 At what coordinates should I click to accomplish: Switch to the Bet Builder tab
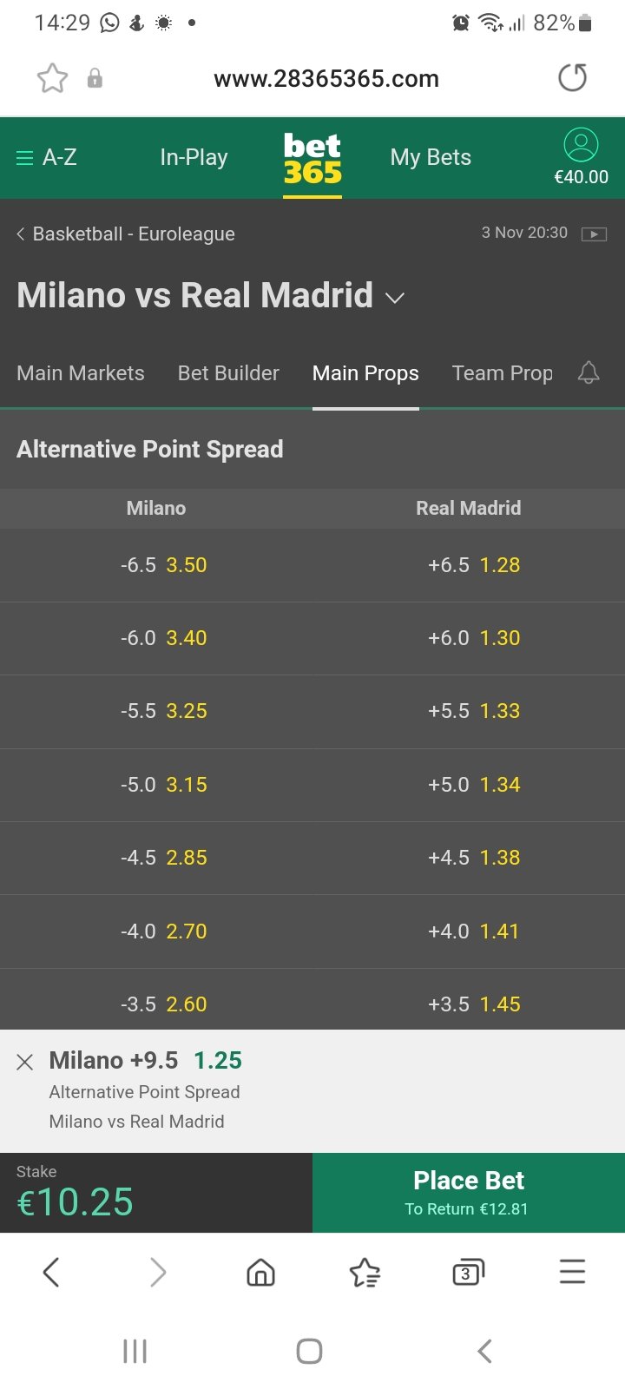tap(228, 373)
